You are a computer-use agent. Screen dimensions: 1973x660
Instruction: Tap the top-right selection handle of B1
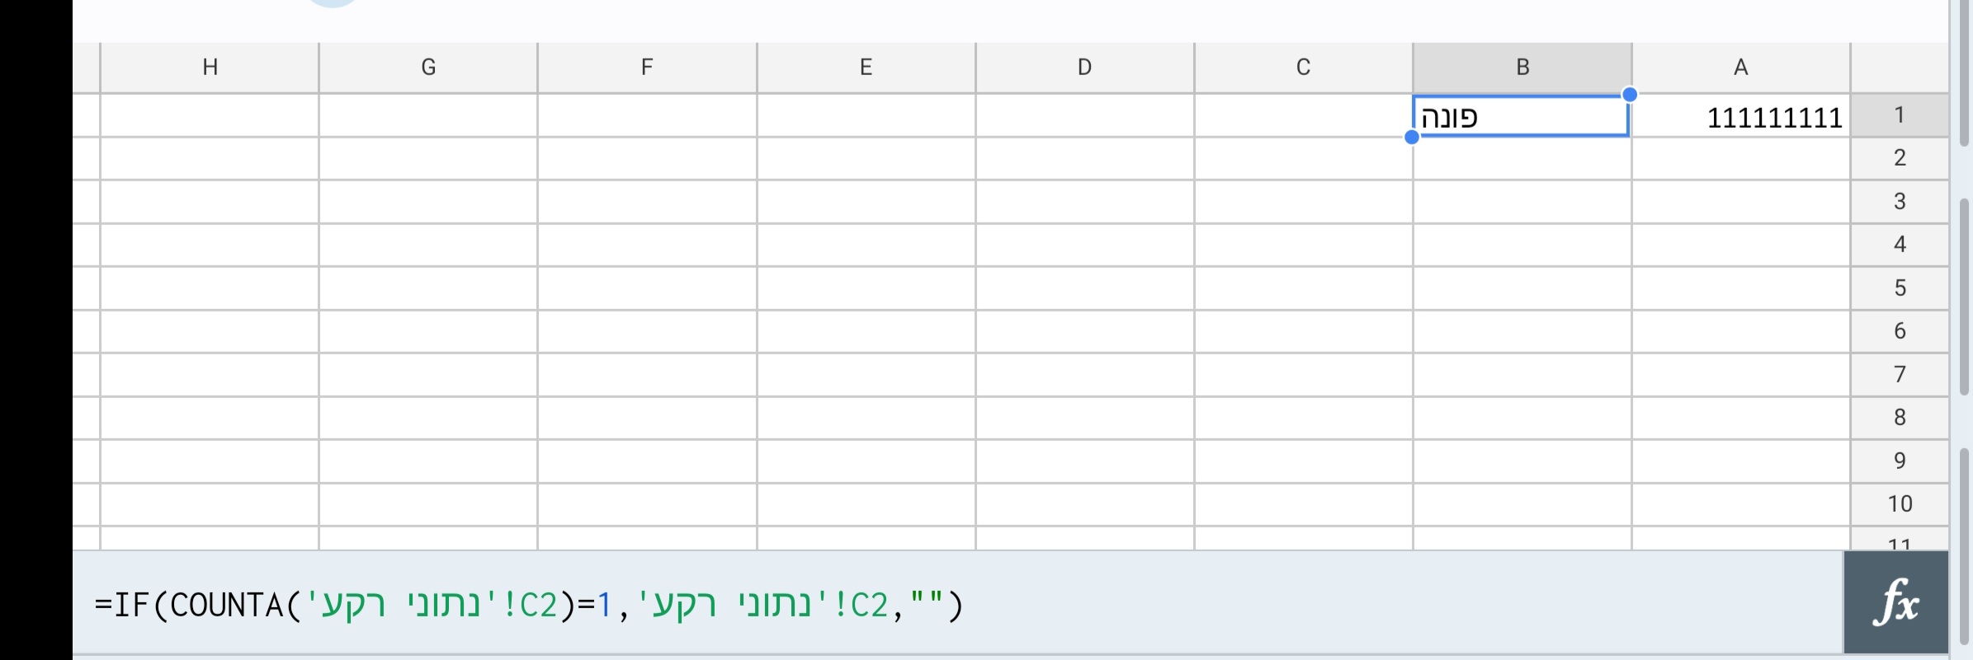coord(1631,95)
